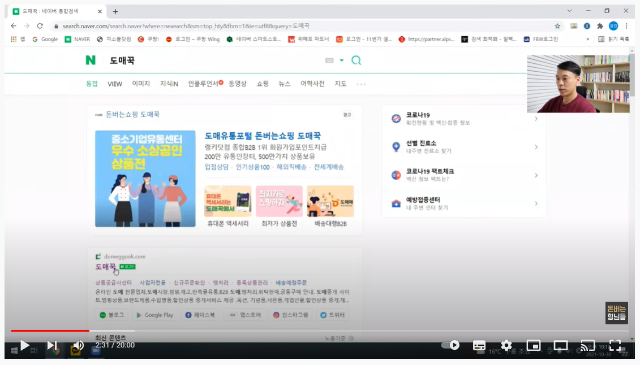Select the 통합 search tab
The image size is (640, 365).
click(x=92, y=84)
